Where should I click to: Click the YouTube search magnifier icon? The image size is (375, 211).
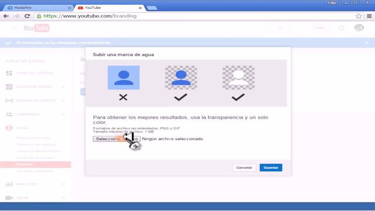pyautogui.click(x=280, y=28)
